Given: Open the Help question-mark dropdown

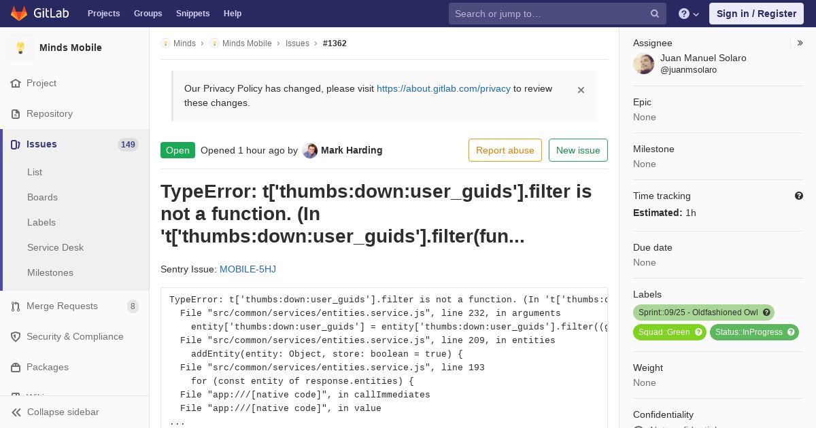Looking at the screenshot, I should (x=689, y=14).
